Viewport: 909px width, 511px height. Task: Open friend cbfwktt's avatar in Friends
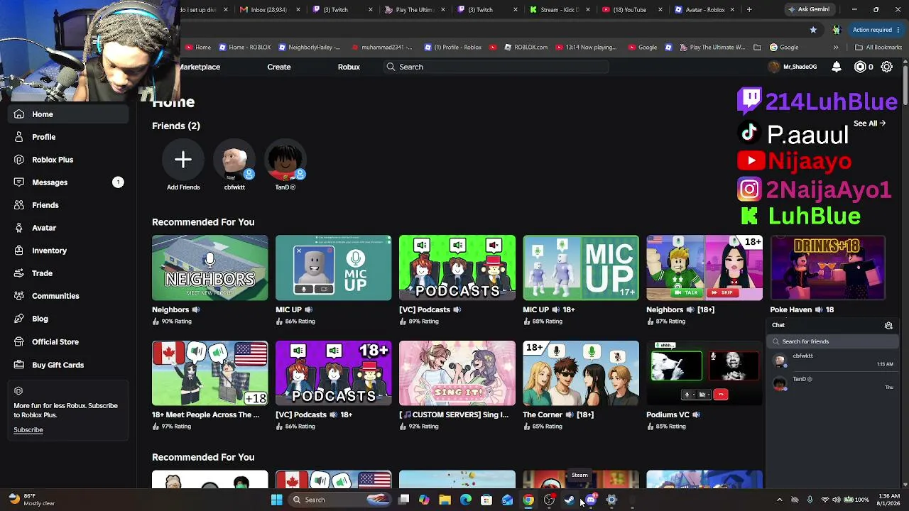pyautogui.click(x=234, y=160)
